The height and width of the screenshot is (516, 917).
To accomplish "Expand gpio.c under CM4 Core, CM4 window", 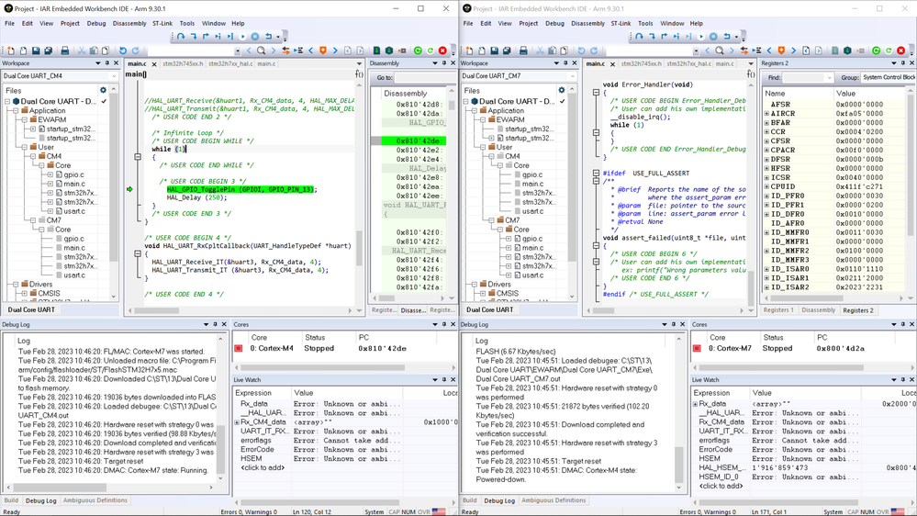I will pyautogui.click(x=50, y=174).
